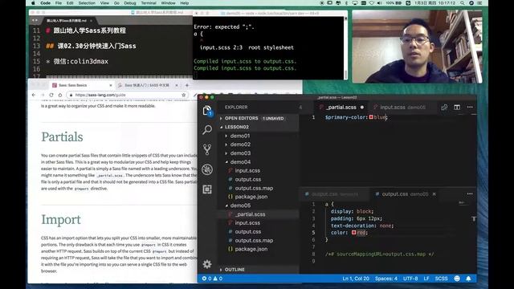The image size is (514, 289).
Task: Expand the Outline section
Action: (x=259, y=270)
